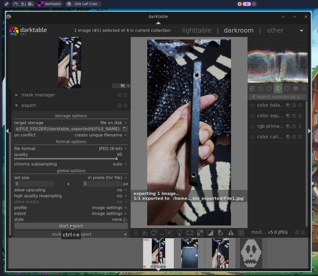Image resolution: width=318 pixels, height=276 pixels.
Task: Change allow upscaling option
Action: coord(71,190)
